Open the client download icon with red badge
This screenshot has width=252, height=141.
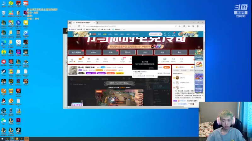174,34
